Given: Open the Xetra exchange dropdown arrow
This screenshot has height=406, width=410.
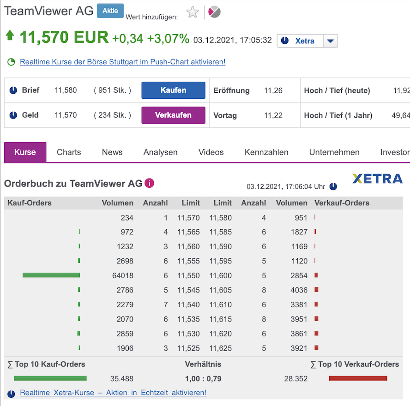Looking at the screenshot, I should point(330,41).
